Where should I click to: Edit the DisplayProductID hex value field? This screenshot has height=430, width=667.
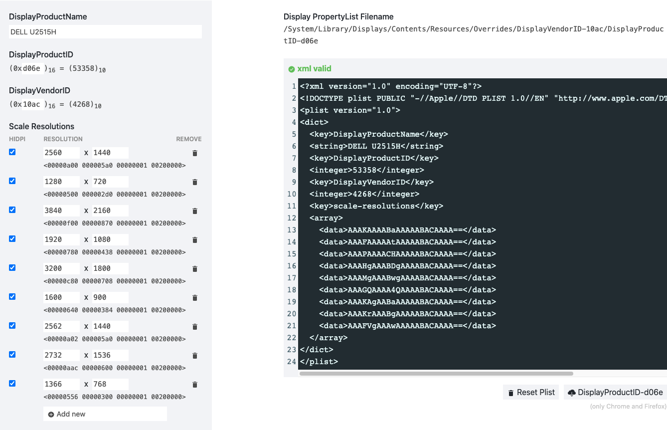[x=32, y=69]
